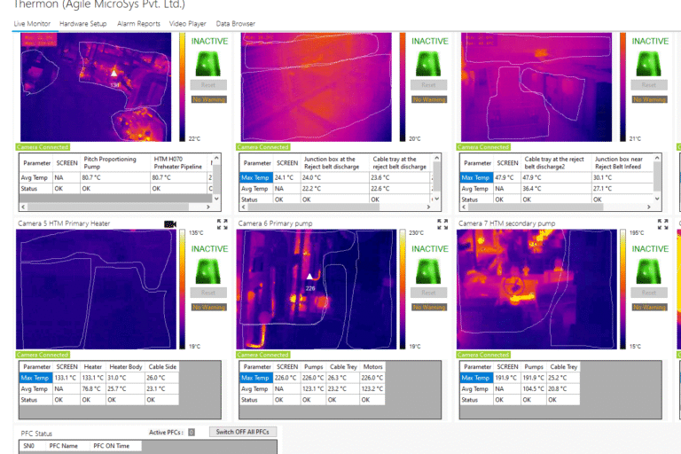
Task: Click No Warning label for Camera 7
Action: pos(649,307)
